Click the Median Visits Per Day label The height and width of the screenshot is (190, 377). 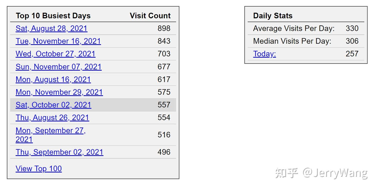click(292, 41)
